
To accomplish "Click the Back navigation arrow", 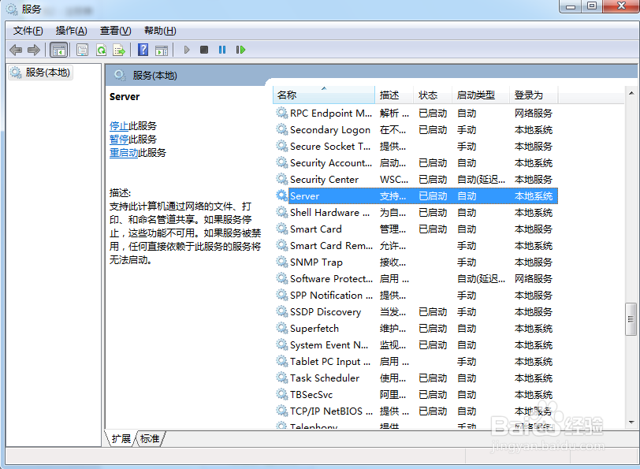I will point(16,50).
